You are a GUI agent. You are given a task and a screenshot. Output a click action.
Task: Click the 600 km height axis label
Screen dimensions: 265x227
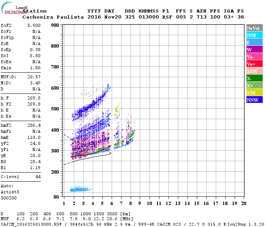(x=55, y=88)
